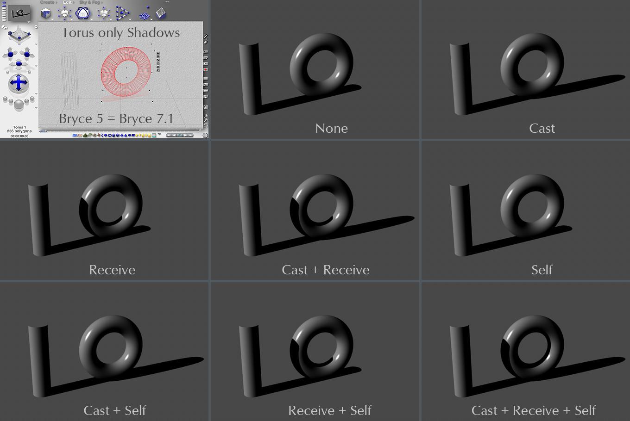Image resolution: width=630 pixels, height=421 pixels.
Task: Click the animation timeline scrubber
Action: coord(43,131)
